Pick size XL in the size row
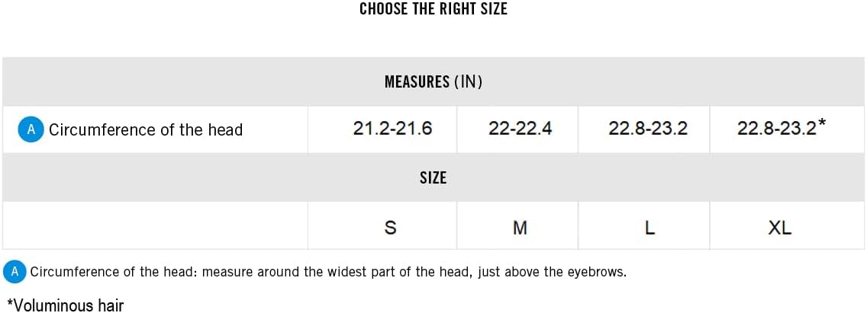867x313 pixels. [779, 227]
